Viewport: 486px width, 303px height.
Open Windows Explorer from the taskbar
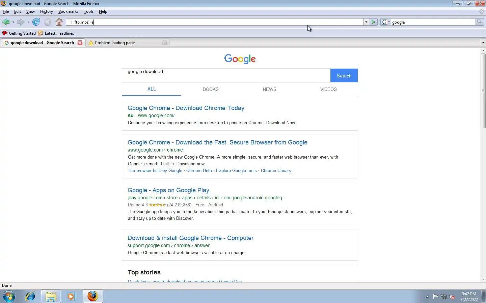51,296
